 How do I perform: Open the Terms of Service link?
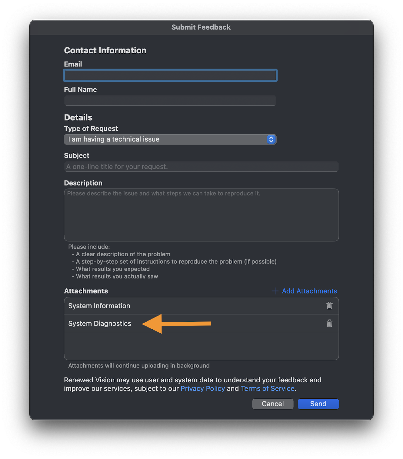(267, 388)
